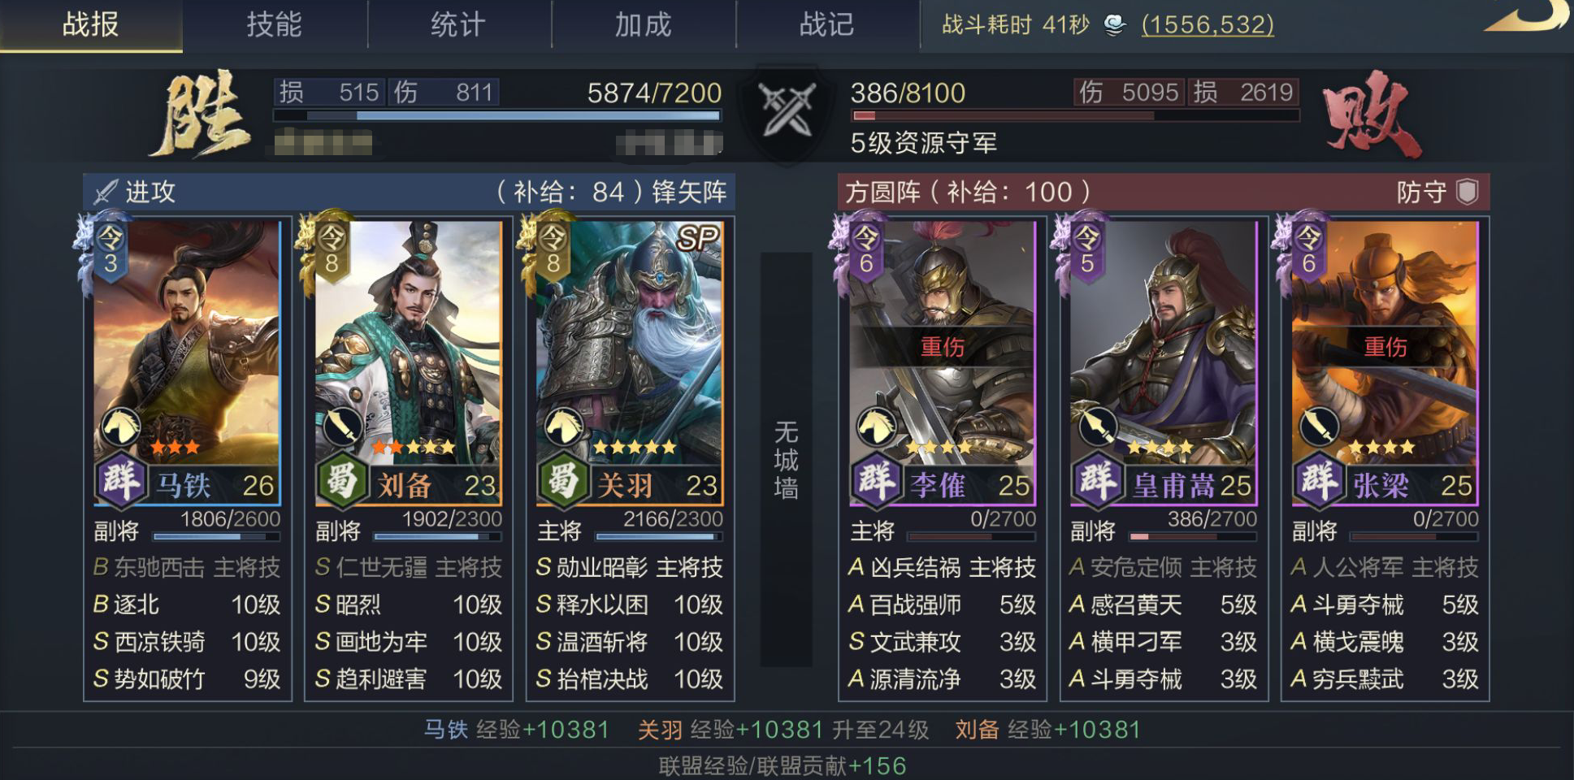Select the 加成 tab
The image size is (1574, 780).
pyautogui.click(x=644, y=25)
